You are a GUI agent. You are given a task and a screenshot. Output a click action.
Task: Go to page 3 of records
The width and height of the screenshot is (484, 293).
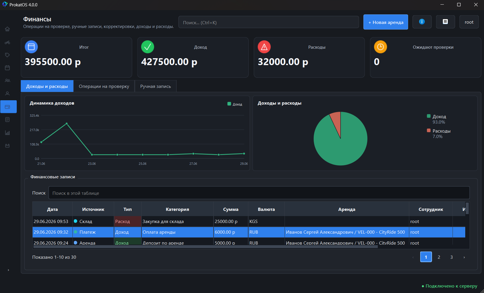(452, 257)
